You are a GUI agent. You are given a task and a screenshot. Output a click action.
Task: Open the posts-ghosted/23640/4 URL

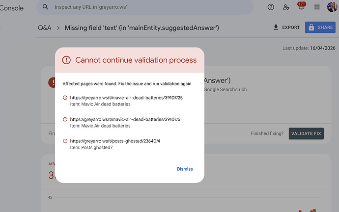[115, 141]
